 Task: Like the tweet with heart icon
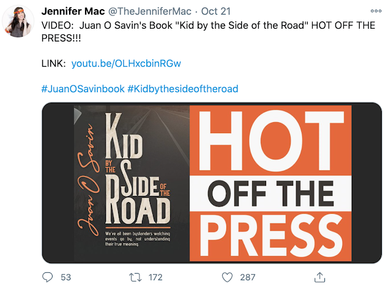click(x=228, y=277)
